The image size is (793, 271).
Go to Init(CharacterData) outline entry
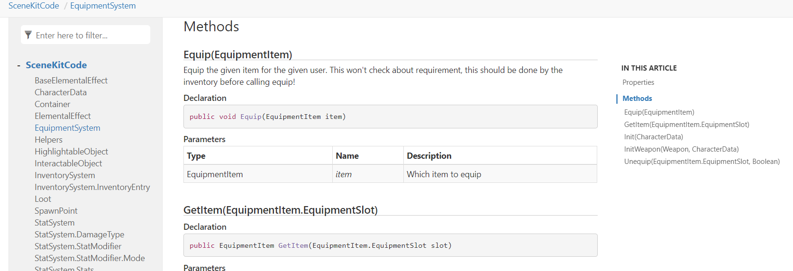[x=653, y=137]
